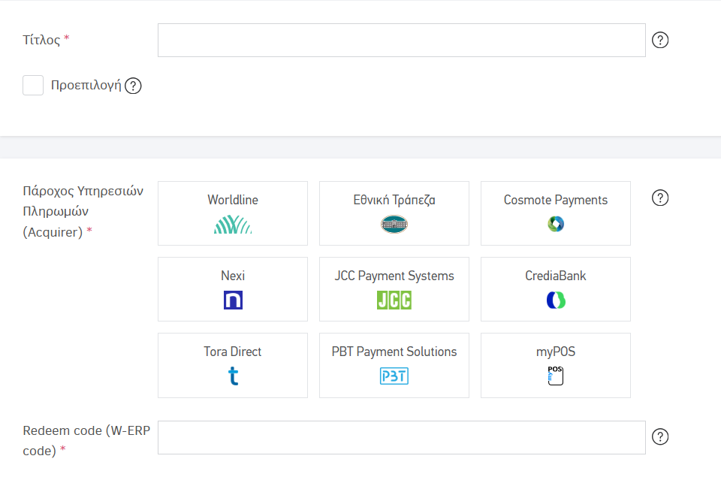This screenshot has height=483, width=721.
Task: Click the PBT blue logo
Action: point(394,376)
